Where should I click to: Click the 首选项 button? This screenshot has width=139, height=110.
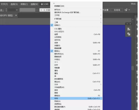(117, 10)
